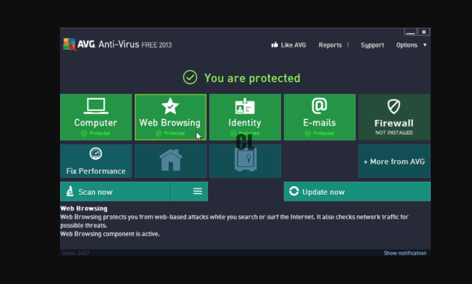Viewport: 472px width, 284px height.
Task: Open More from AVG tile
Action: (394, 161)
